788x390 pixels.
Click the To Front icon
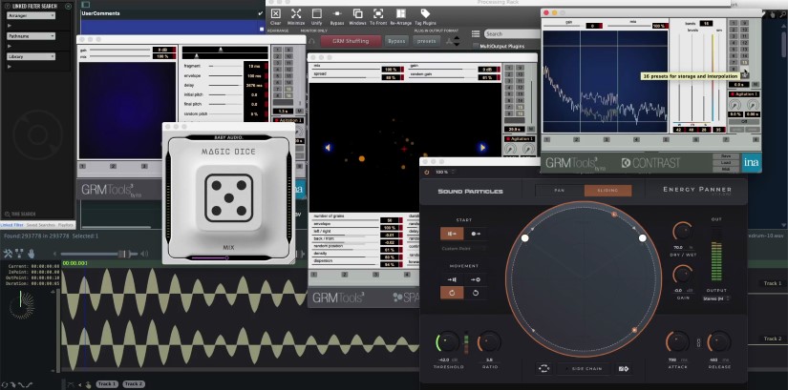tap(379, 13)
